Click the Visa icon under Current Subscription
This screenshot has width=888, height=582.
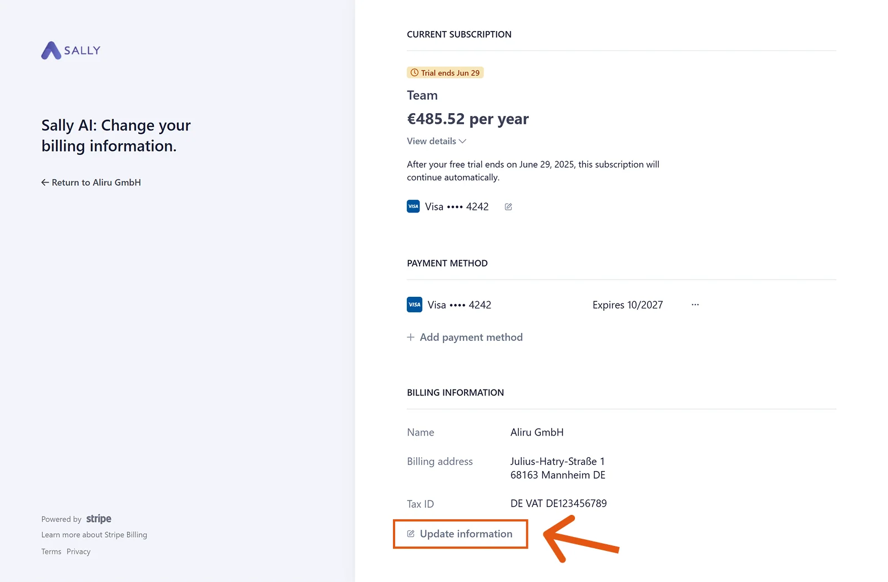tap(413, 206)
